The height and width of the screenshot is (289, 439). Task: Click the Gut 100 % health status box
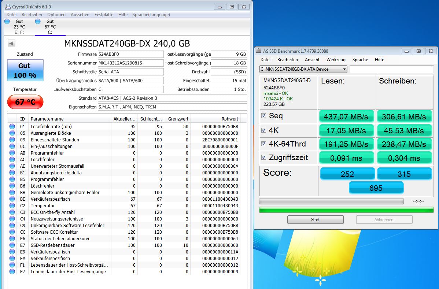coord(25,70)
